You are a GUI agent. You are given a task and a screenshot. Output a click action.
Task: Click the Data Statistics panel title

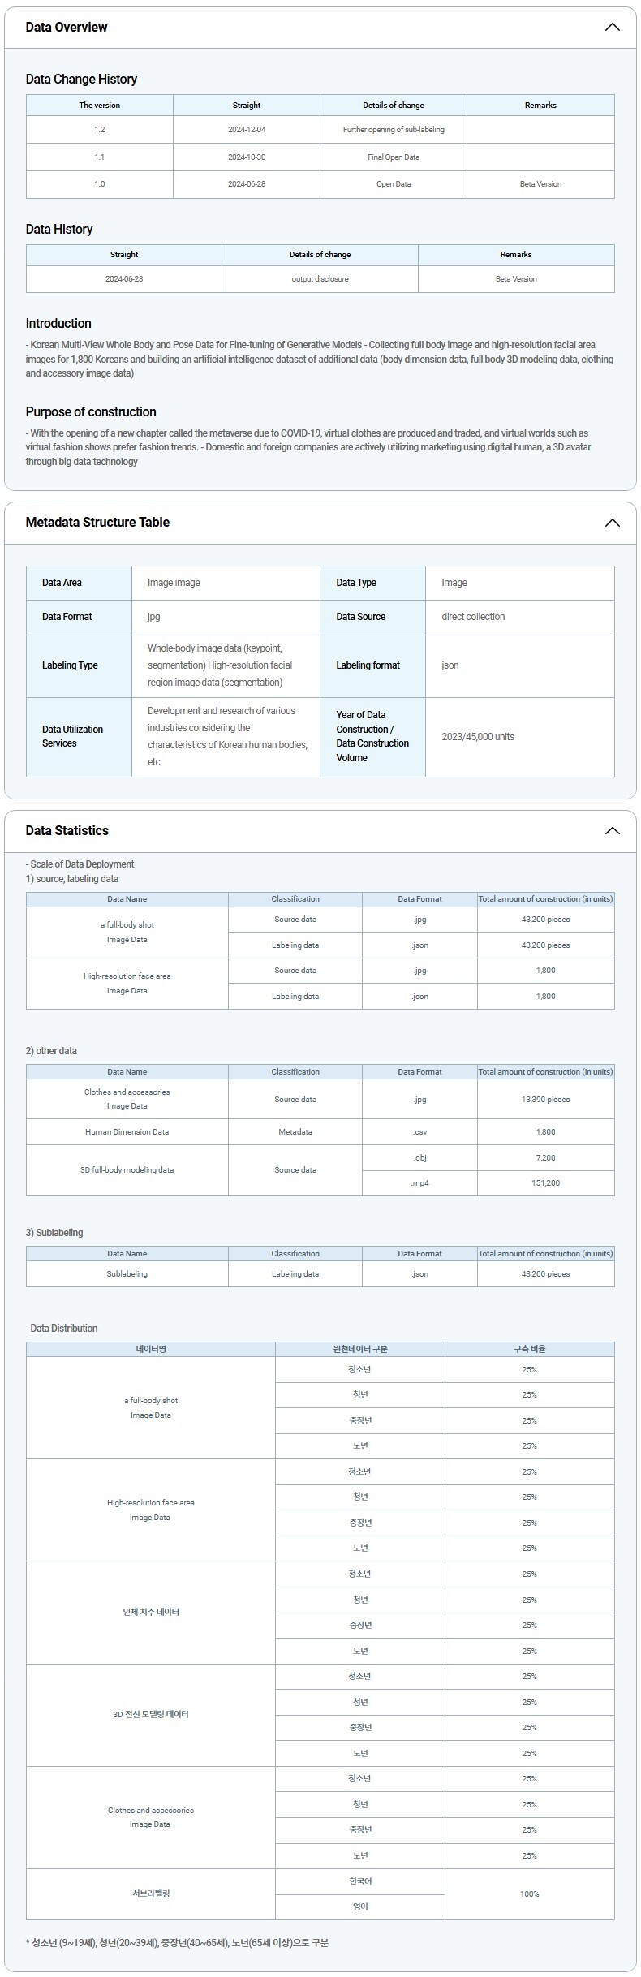(x=67, y=831)
